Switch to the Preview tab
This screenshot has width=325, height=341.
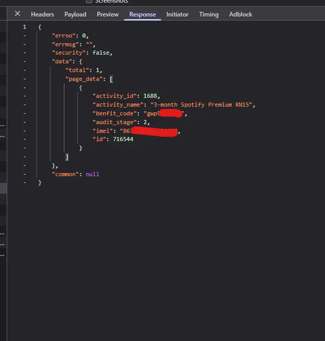tap(108, 14)
